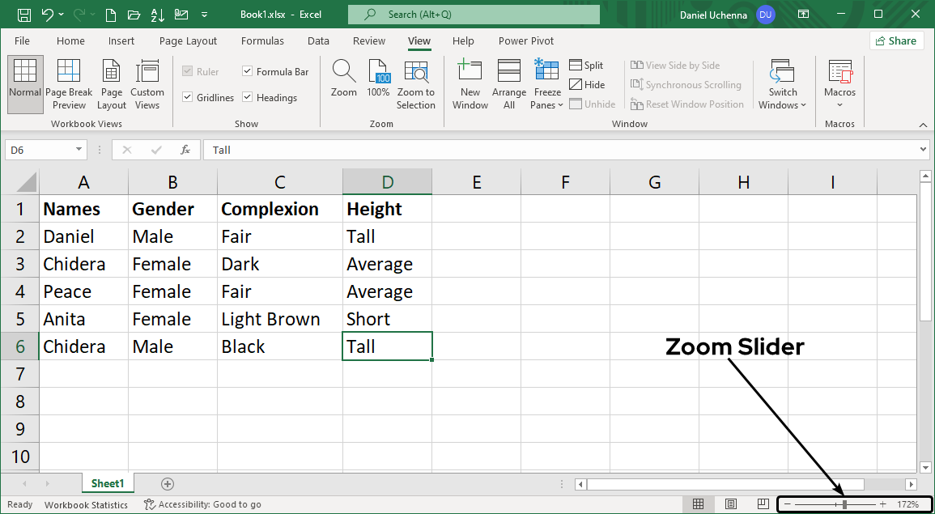Click the zoom slider handle
This screenshot has height=514, width=935.
844,504
